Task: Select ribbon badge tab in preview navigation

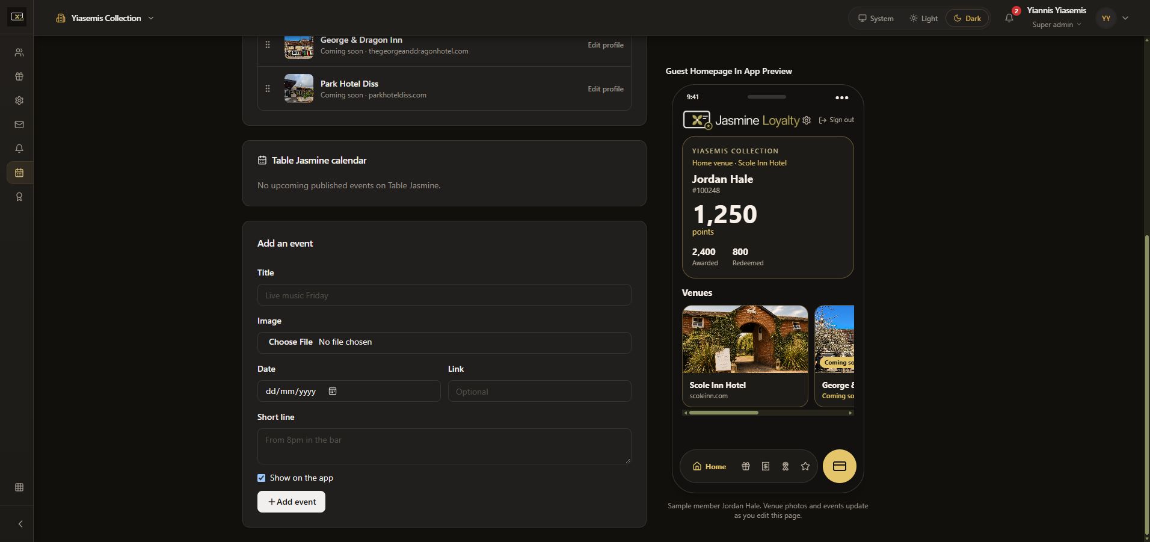Action: (x=786, y=466)
